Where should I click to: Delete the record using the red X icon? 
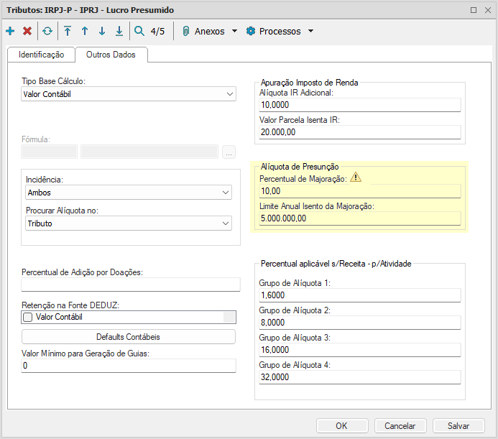tap(27, 31)
